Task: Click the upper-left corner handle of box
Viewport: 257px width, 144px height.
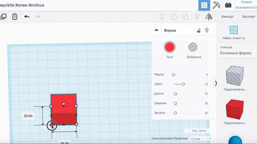Action: tap(51, 106)
